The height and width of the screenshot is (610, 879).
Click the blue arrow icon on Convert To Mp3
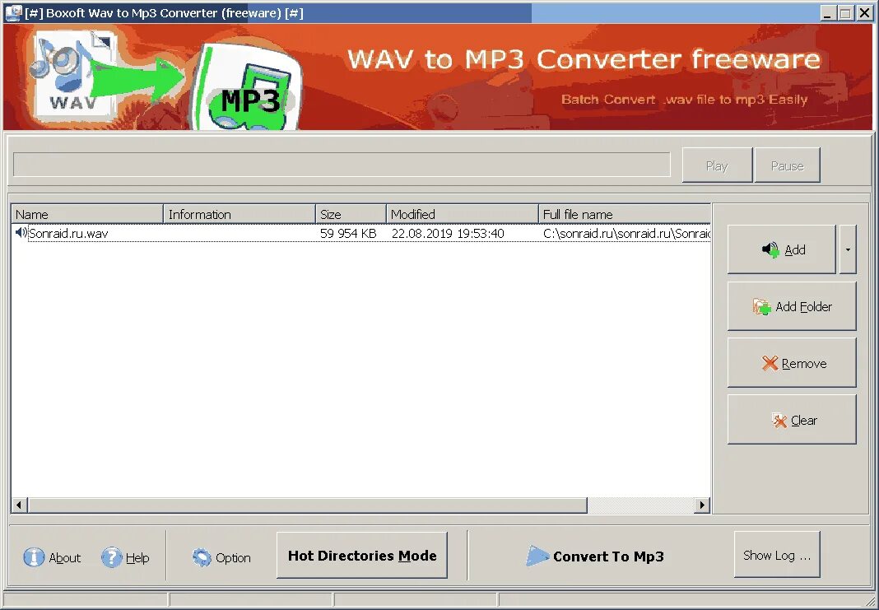coord(537,556)
